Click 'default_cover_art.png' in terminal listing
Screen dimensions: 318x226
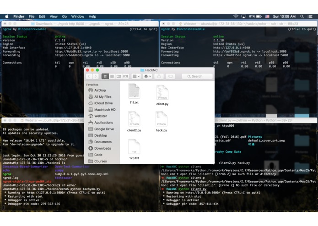tap(266, 140)
